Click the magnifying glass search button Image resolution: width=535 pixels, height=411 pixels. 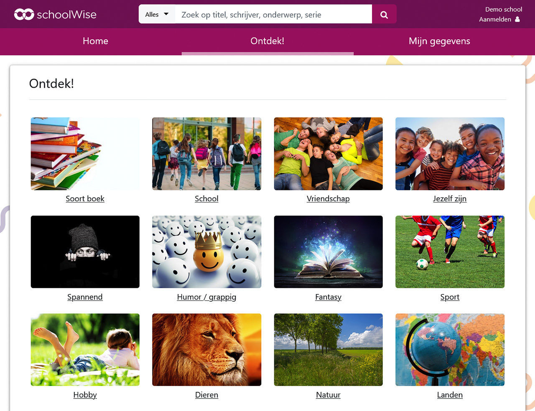click(384, 15)
